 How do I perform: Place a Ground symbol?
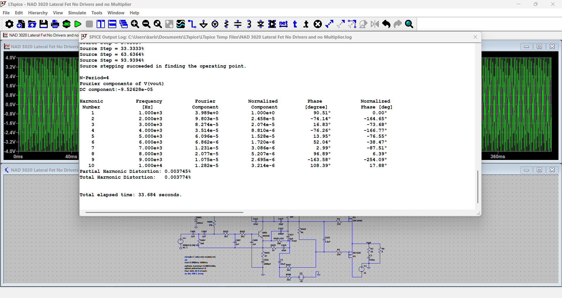click(204, 24)
